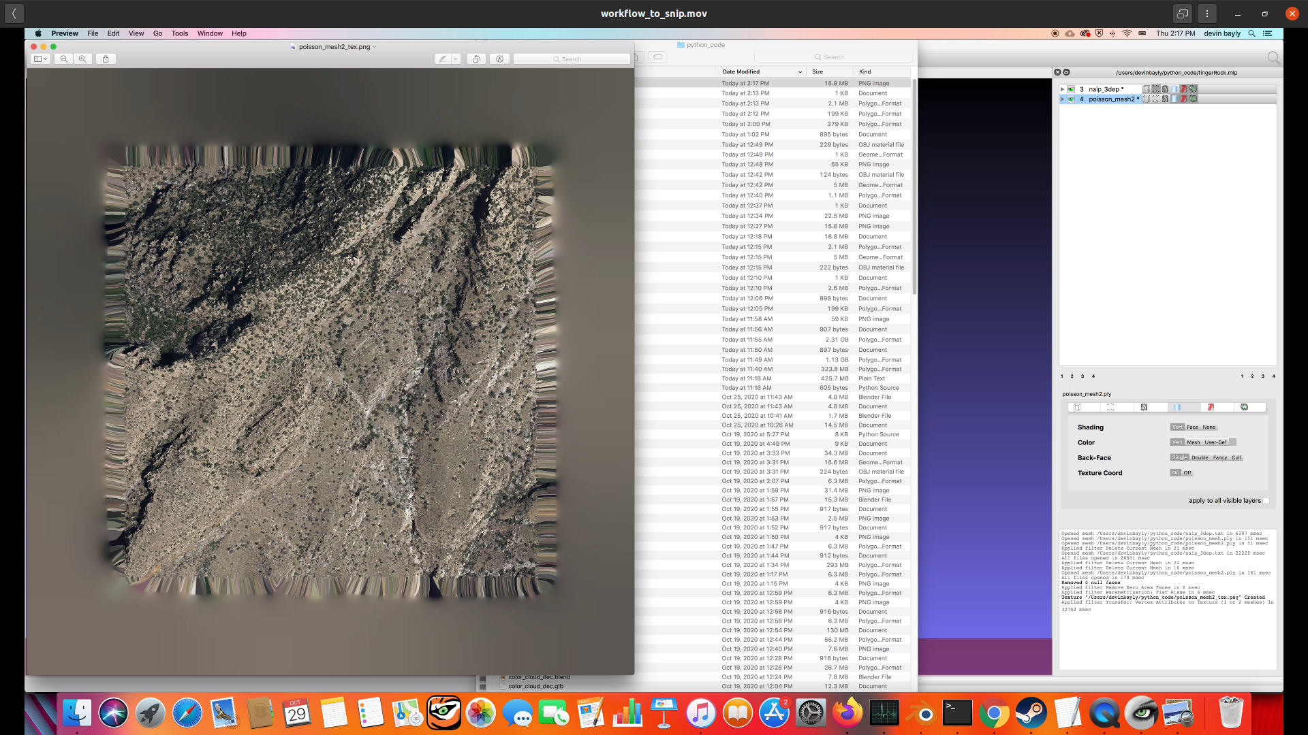The image size is (1308, 735).
Task: Set Back-Face to Double
Action: point(1200,457)
